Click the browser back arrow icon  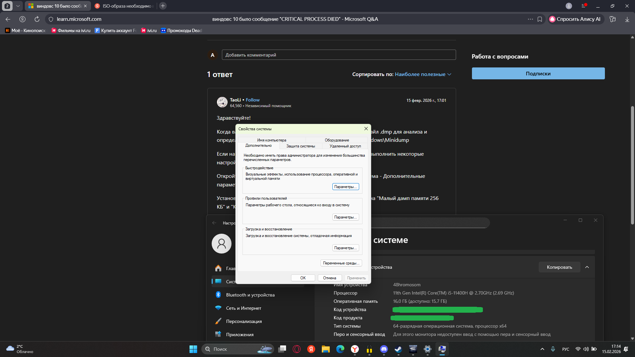click(8, 19)
